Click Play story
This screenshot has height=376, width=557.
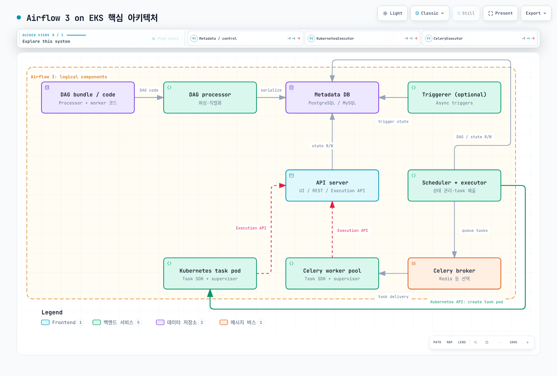point(166,39)
